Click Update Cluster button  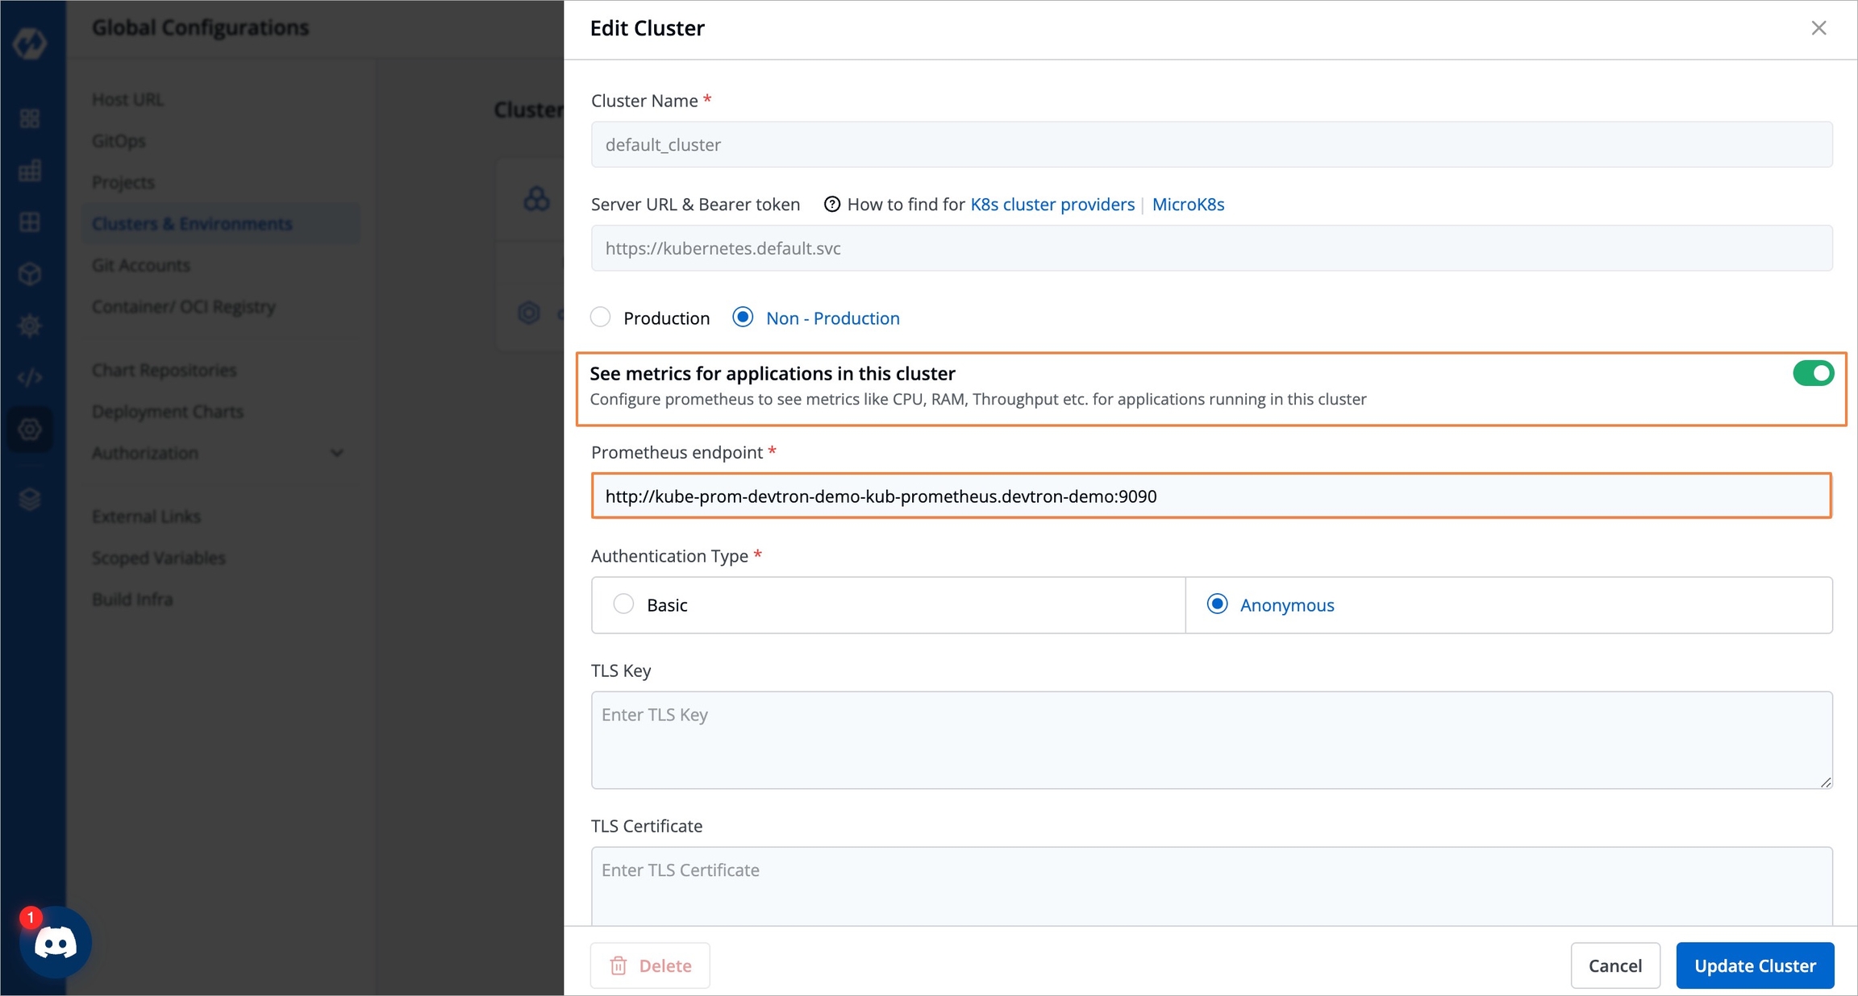[x=1755, y=965]
